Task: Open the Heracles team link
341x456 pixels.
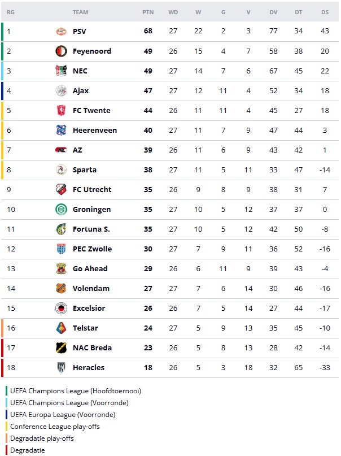Action: 88,367
